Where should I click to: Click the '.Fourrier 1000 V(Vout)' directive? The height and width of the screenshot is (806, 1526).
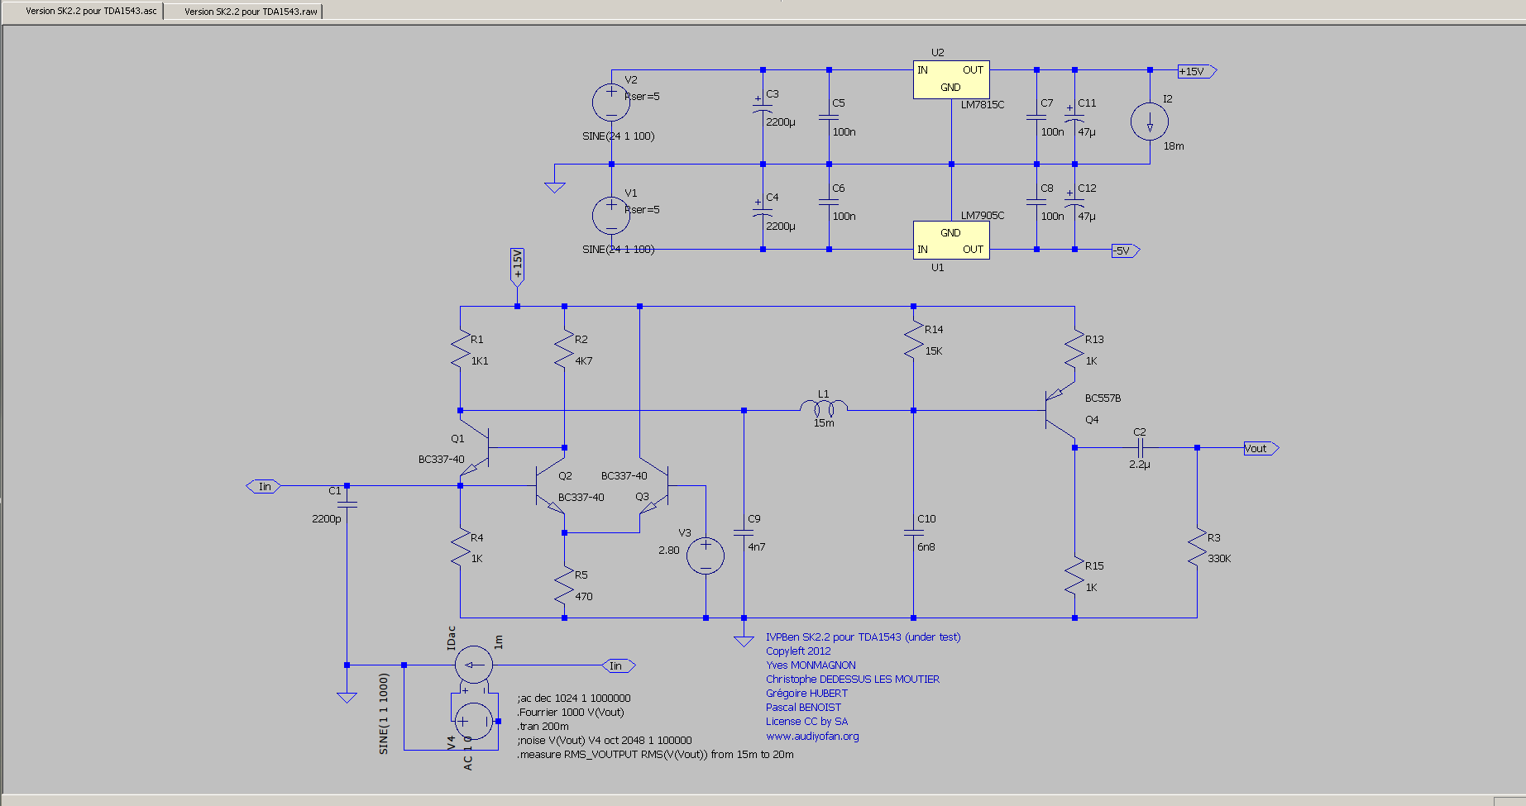(571, 712)
